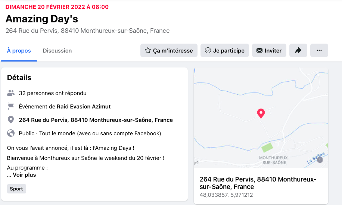Click the red map location pin
This screenshot has height=205, width=342.
(x=261, y=113)
